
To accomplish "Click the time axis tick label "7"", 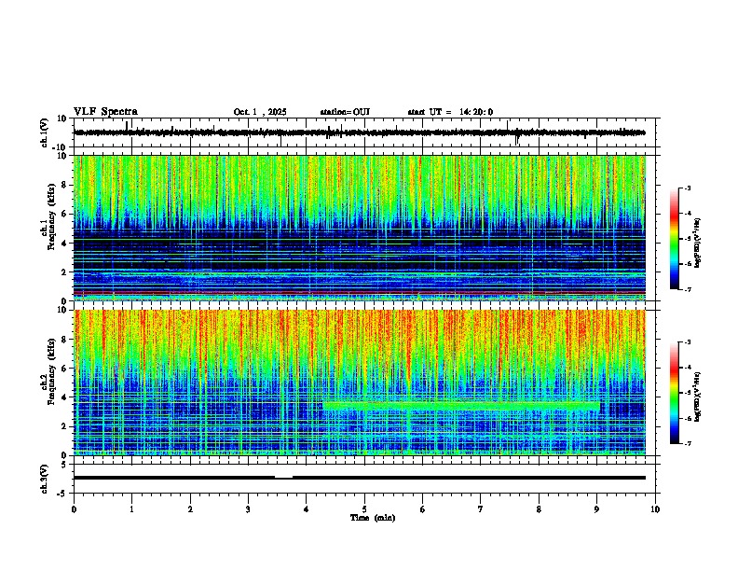I will pyautogui.click(x=481, y=509).
